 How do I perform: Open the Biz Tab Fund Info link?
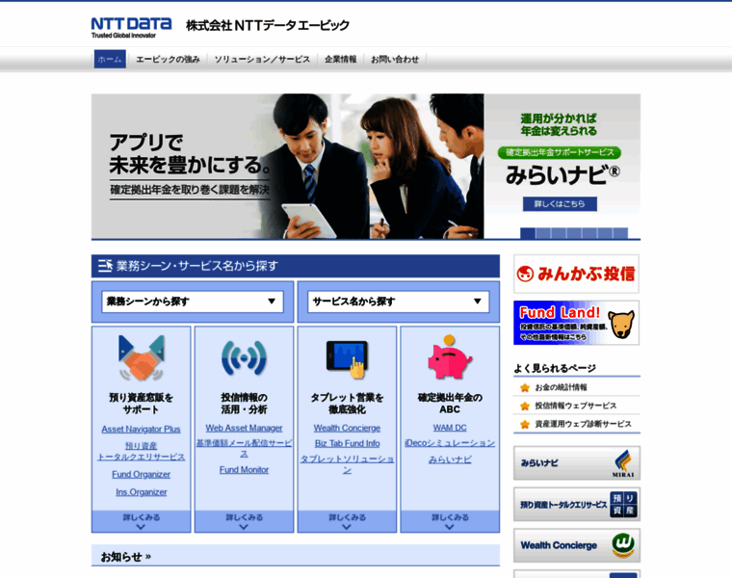347,443
